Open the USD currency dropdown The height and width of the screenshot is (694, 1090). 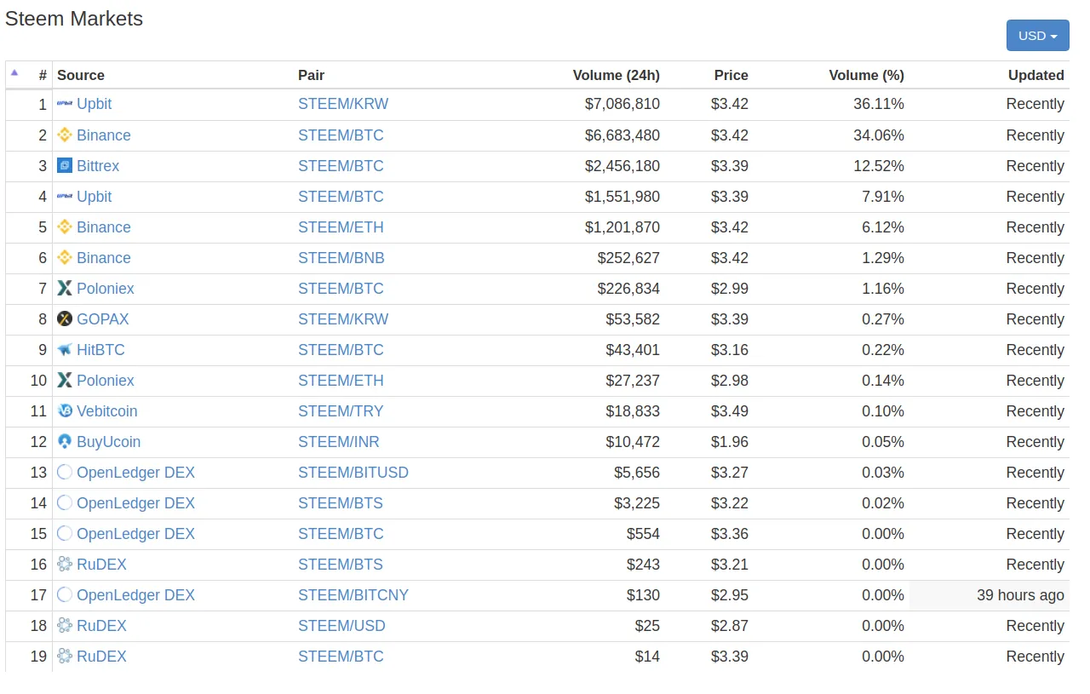click(x=1037, y=36)
